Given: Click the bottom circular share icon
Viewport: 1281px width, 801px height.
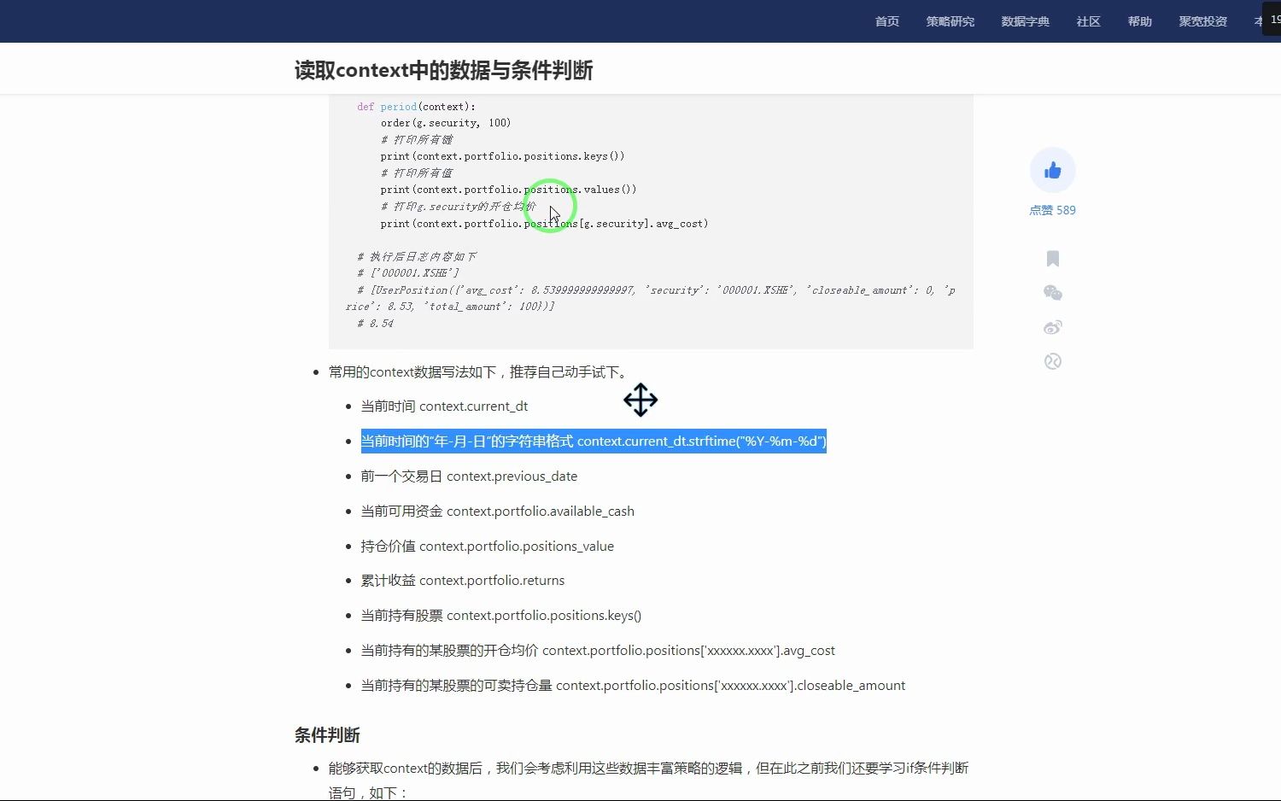Looking at the screenshot, I should point(1053,361).
